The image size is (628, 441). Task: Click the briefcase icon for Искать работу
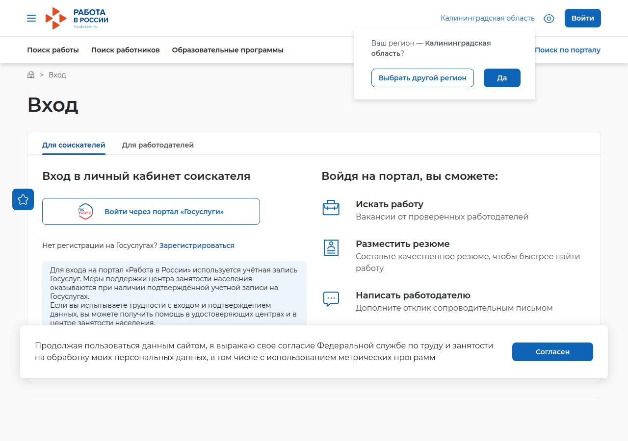click(x=331, y=208)
